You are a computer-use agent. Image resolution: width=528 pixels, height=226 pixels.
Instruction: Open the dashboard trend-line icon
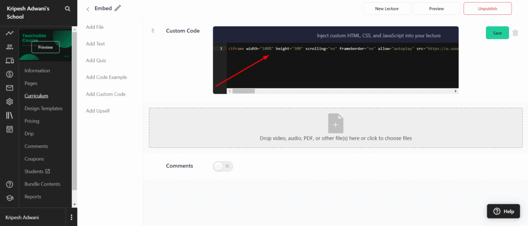pyautogui.click(x=9, y=33)
